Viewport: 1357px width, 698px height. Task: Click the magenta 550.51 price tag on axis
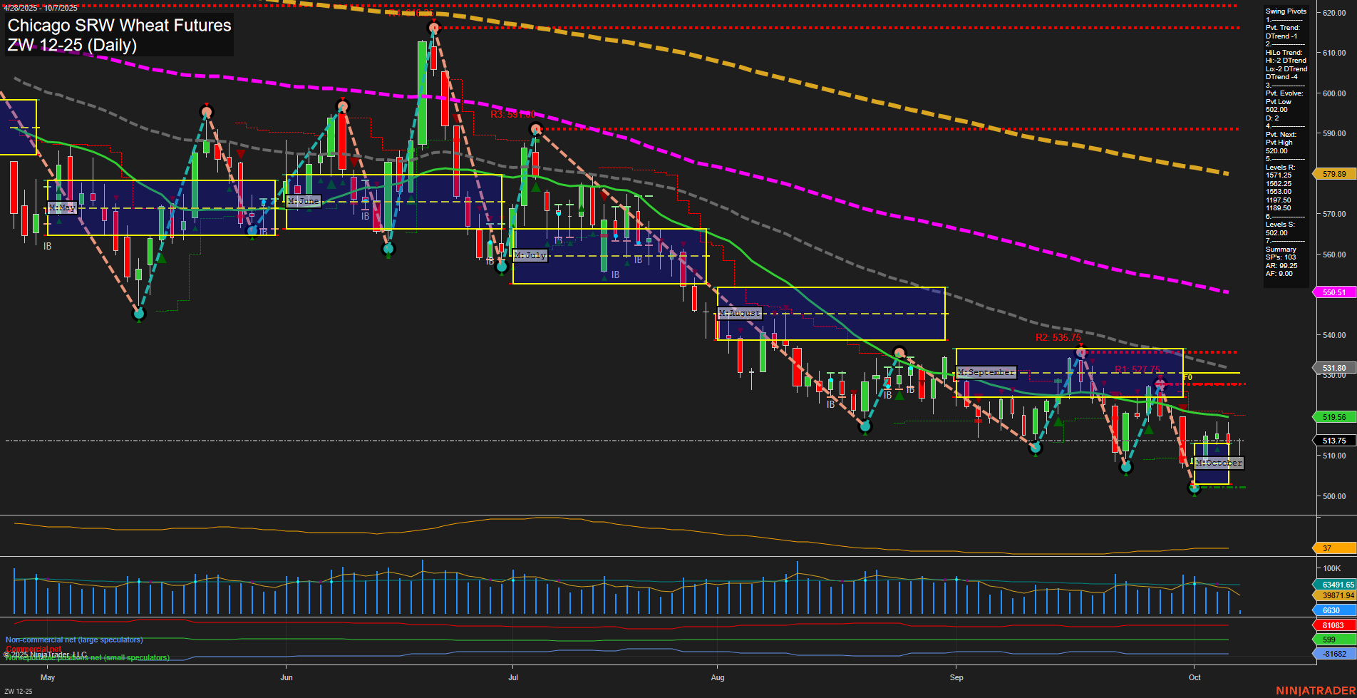point(1333,292)
